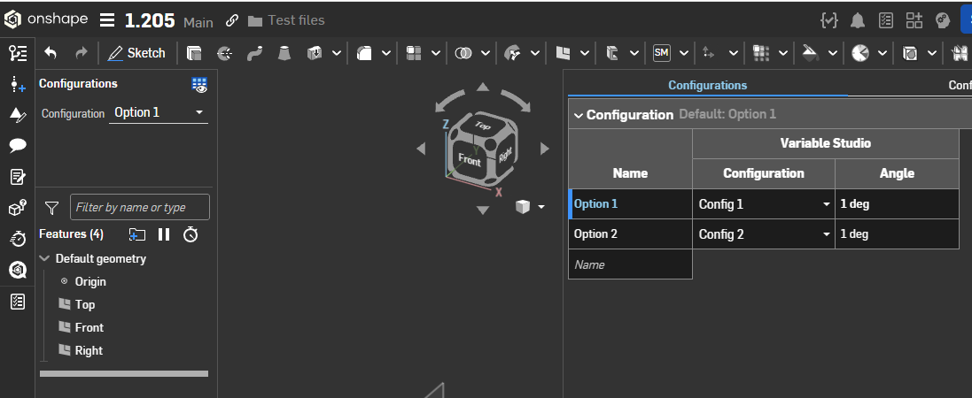Viewport: 972px width, 398px height.
Task: Select the Right plane in feature list
Action: (89, 350)
